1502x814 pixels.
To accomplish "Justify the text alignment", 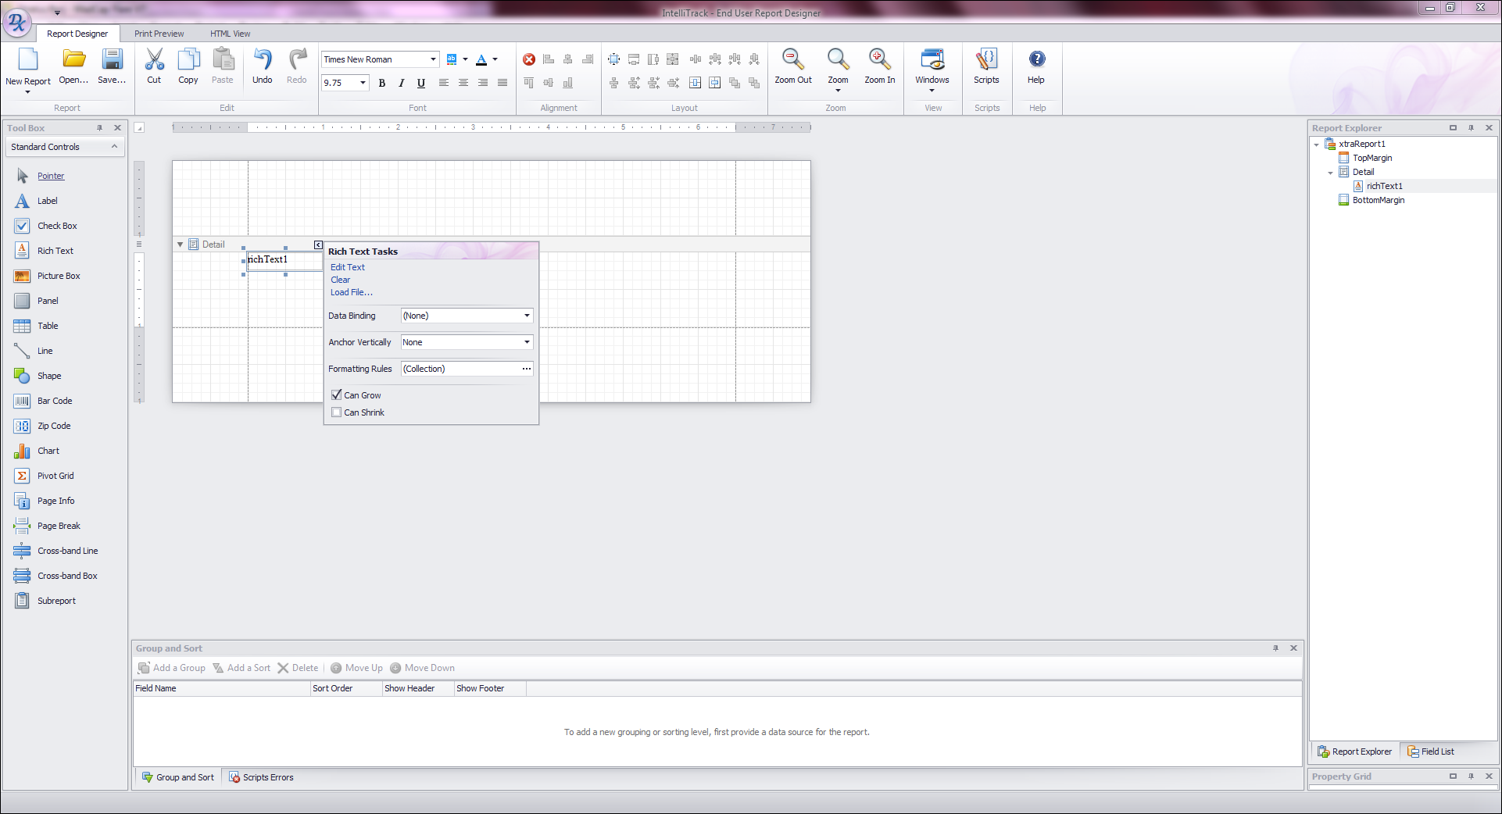I will [x=502, y=83].
